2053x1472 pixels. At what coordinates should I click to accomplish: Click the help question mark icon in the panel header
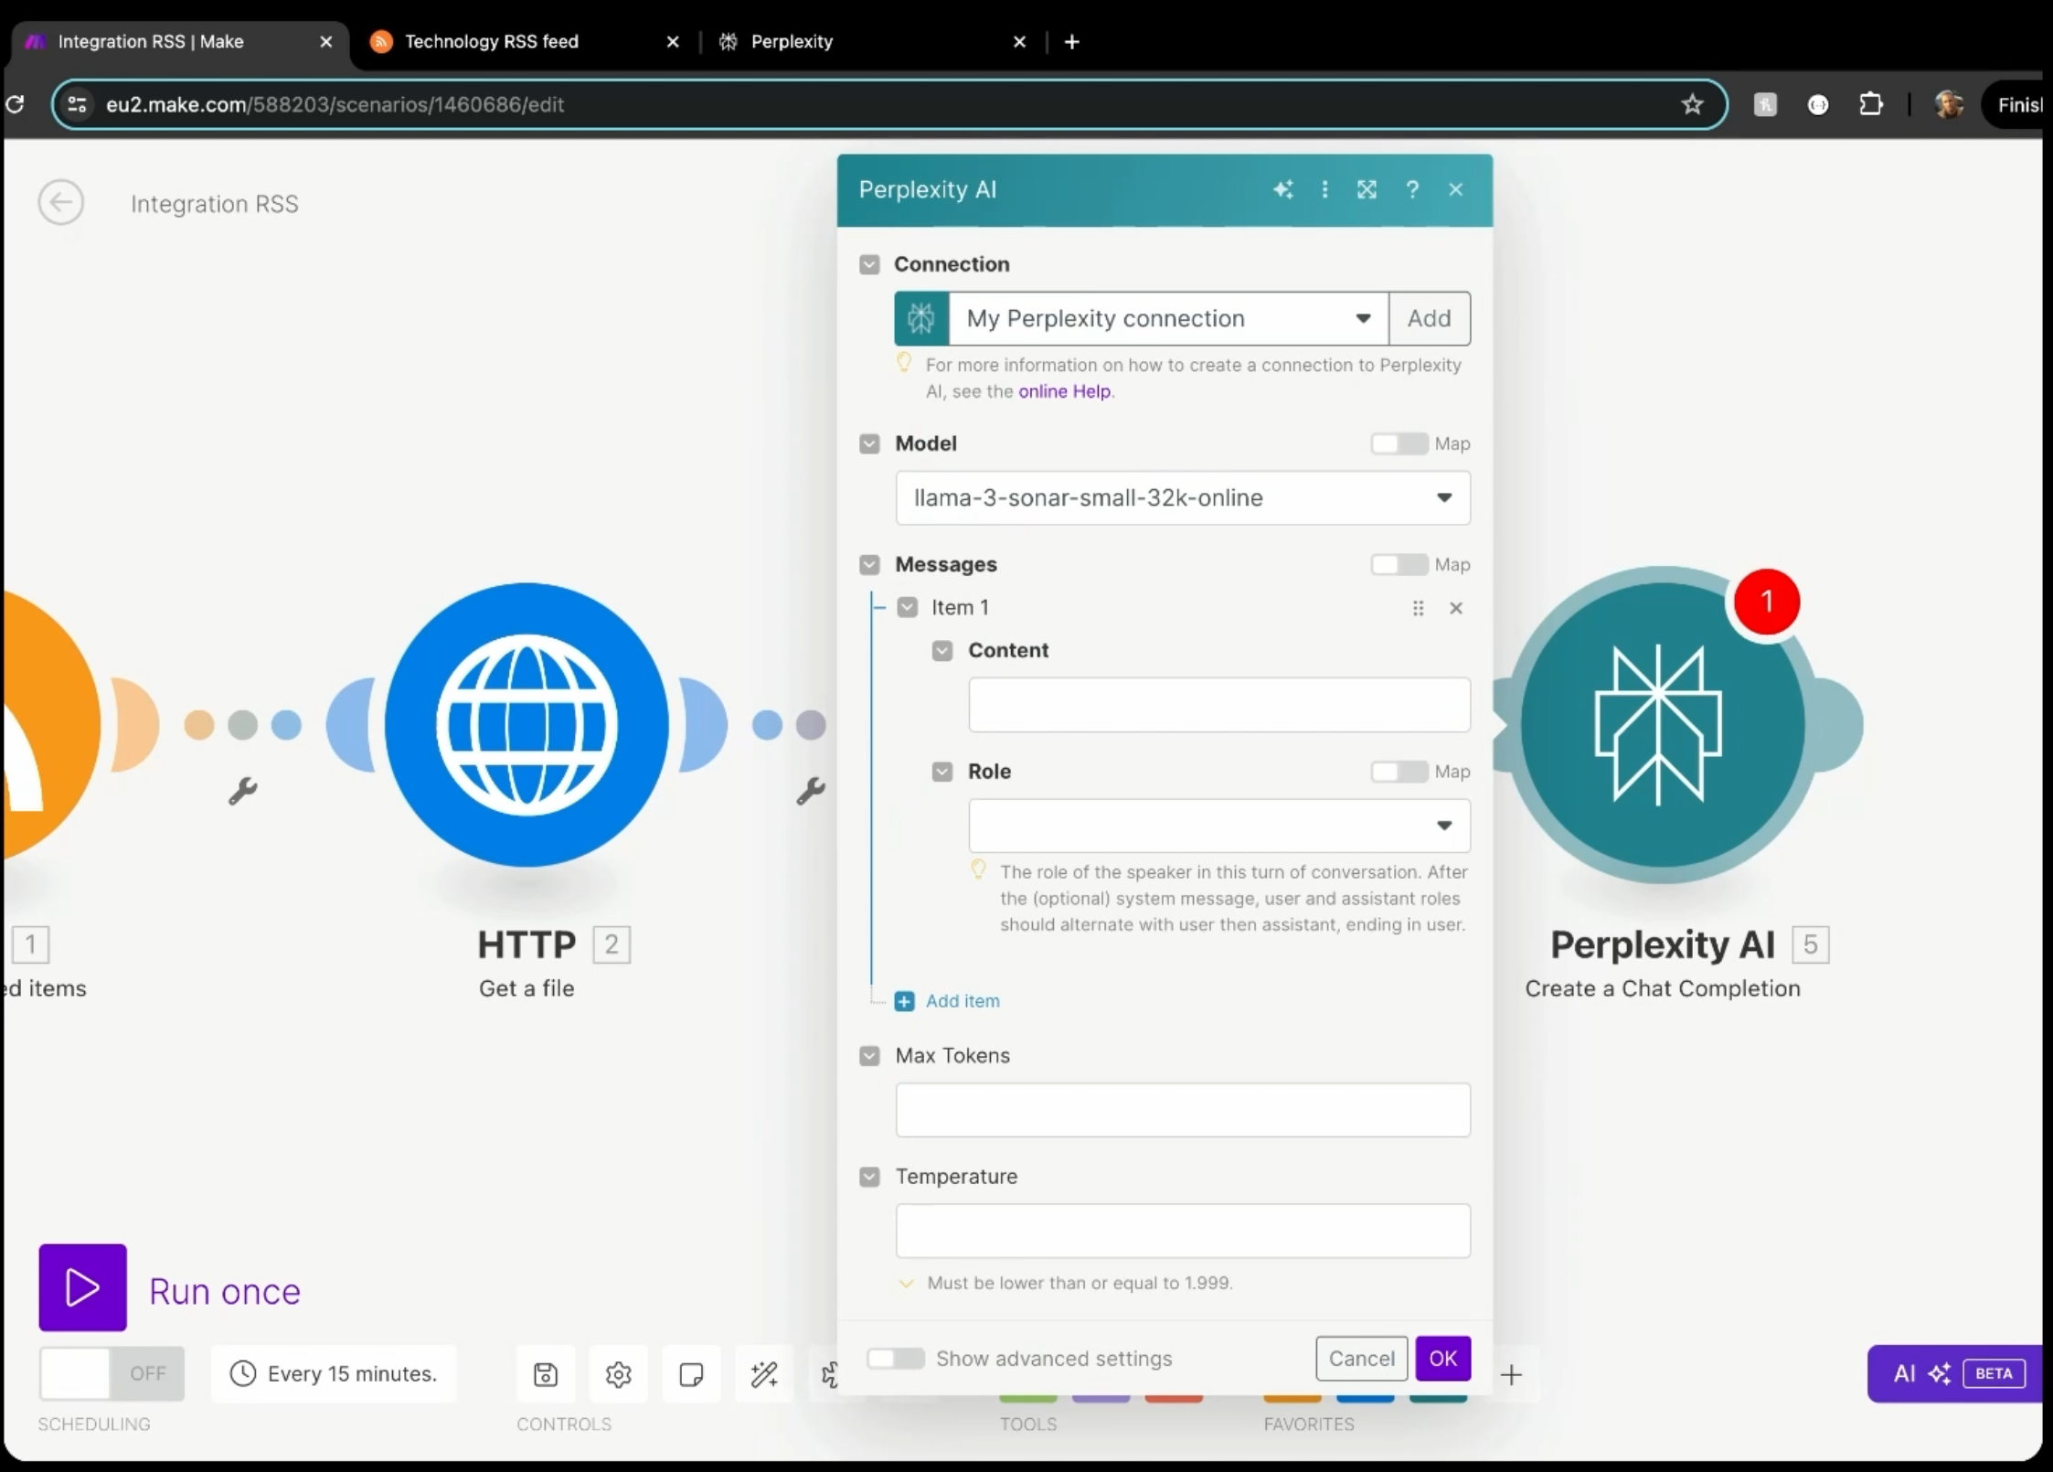tap(1412, 189)
